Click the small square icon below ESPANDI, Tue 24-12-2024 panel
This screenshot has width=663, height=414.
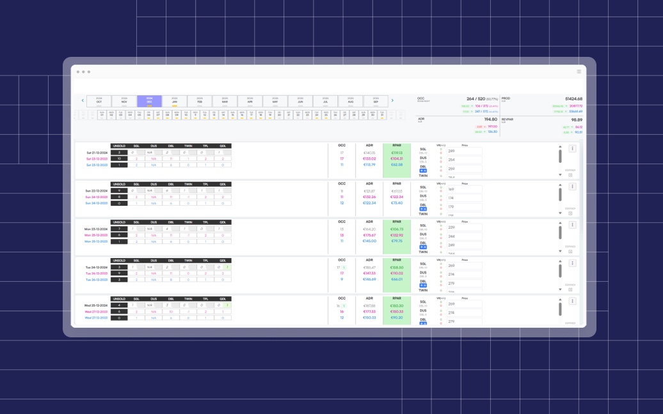tap(570, 290)
